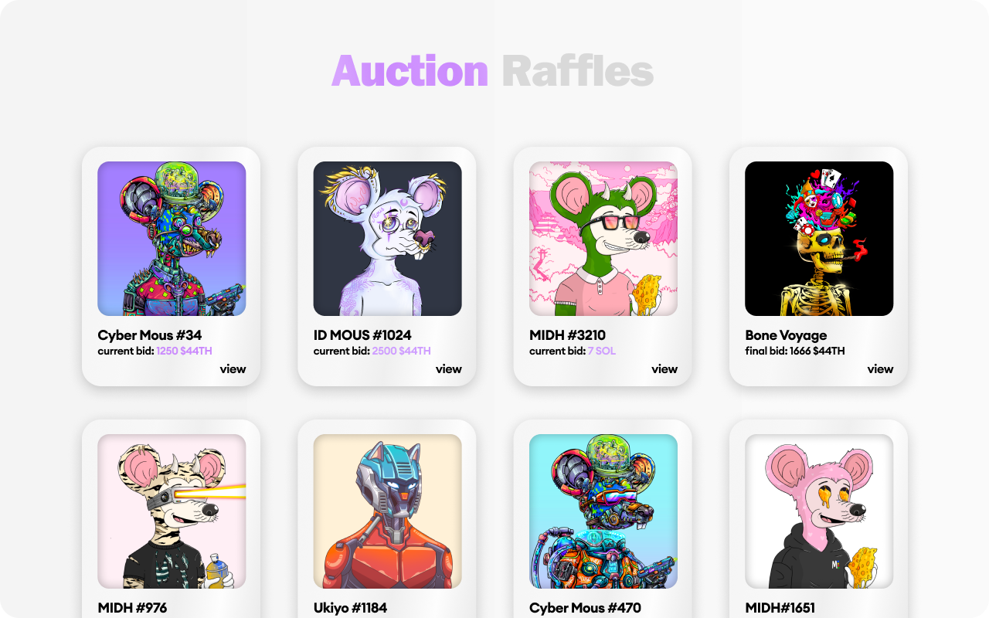Select the Bone Voyage title text

[786, 335]
